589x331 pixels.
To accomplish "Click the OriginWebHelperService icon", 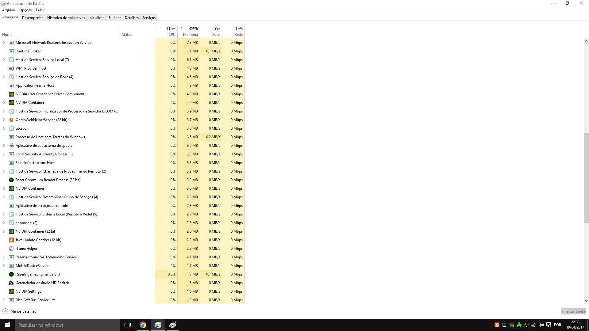I will coord(11,120).
